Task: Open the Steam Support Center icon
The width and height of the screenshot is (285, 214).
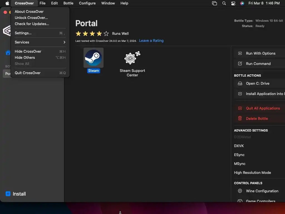Action: 132,58
